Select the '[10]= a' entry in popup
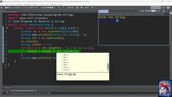 (66, 67)
